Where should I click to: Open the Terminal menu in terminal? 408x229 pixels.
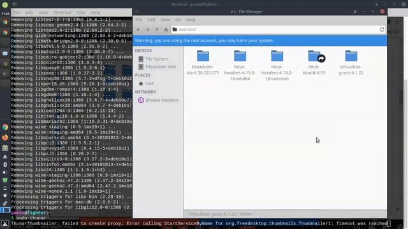(x=62, y=13)
